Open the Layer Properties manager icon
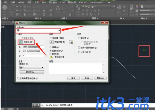The height and width of the screenshot is (110, 155). [78, 8]
